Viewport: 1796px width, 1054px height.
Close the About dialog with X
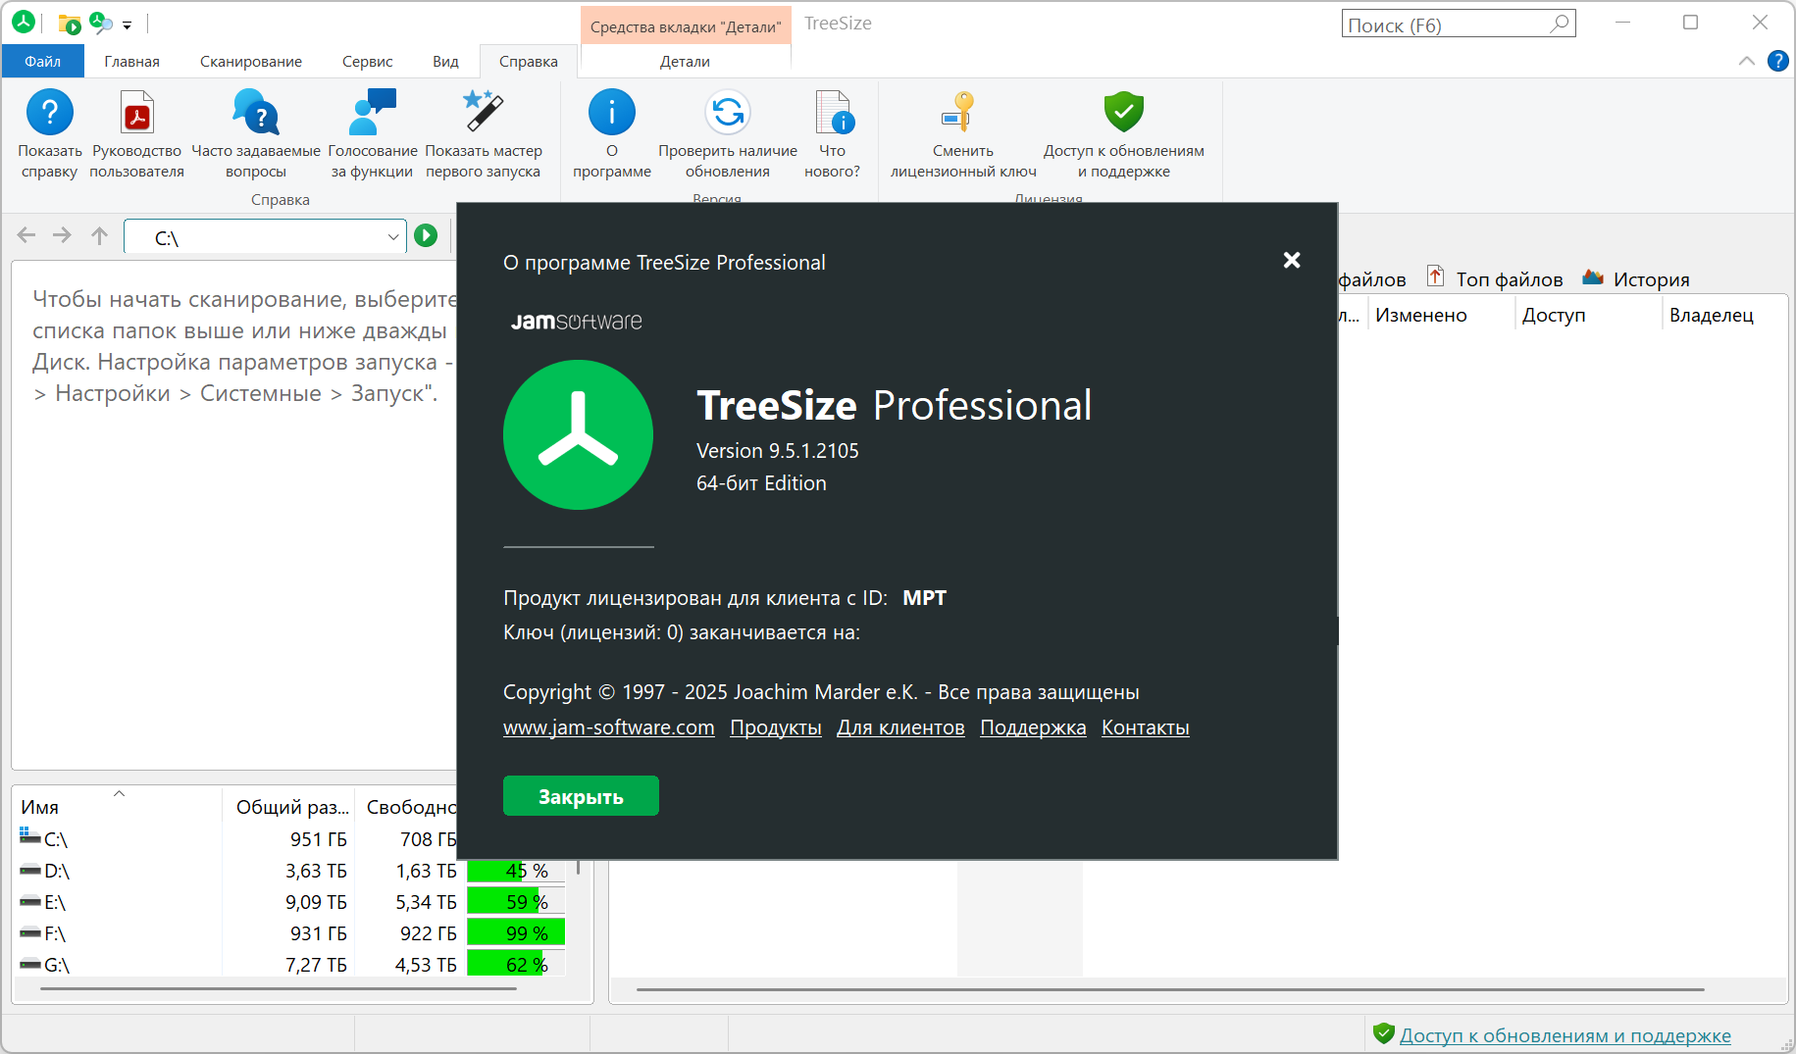(x=1292, y=260)
